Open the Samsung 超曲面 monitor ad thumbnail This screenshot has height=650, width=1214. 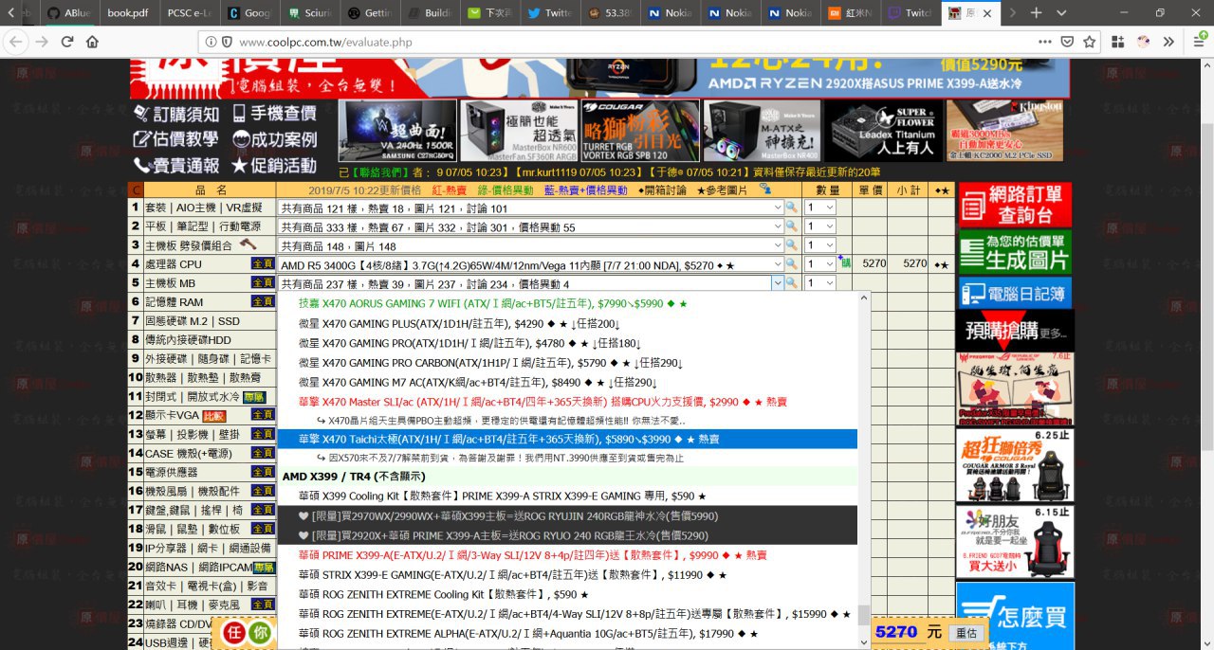coord(396,131)
